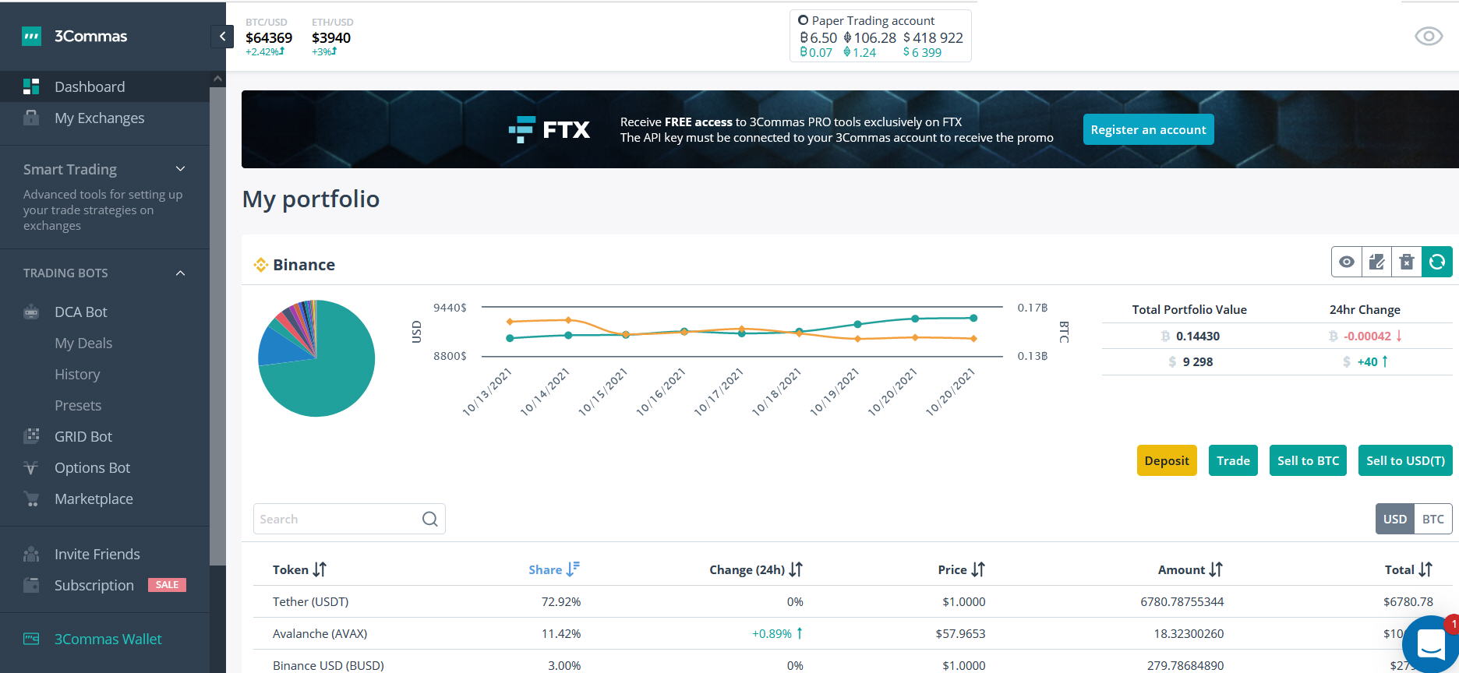Open DCA Bot page
The width and height of the screenshot is (1459, 673).
(x=80, y=312)
